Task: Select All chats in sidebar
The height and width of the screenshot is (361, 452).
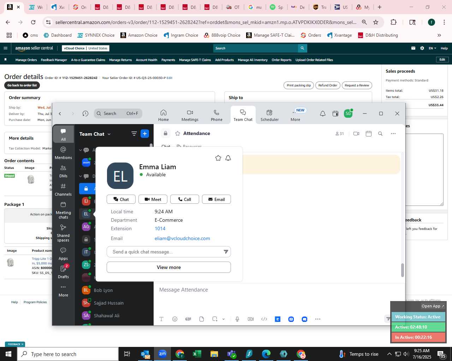Action: tap(64, 134)
